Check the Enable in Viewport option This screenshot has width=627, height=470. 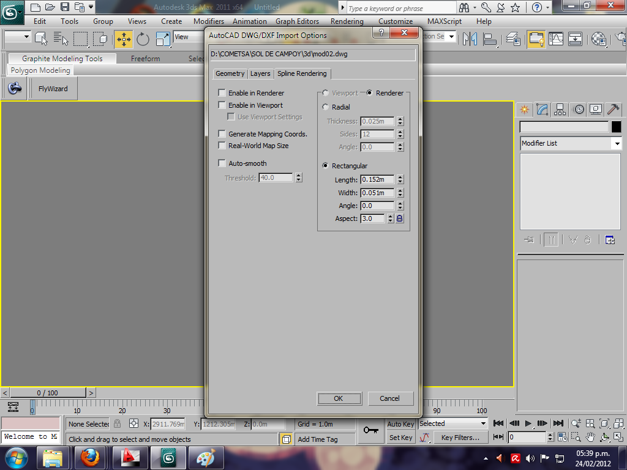point(222,105)
